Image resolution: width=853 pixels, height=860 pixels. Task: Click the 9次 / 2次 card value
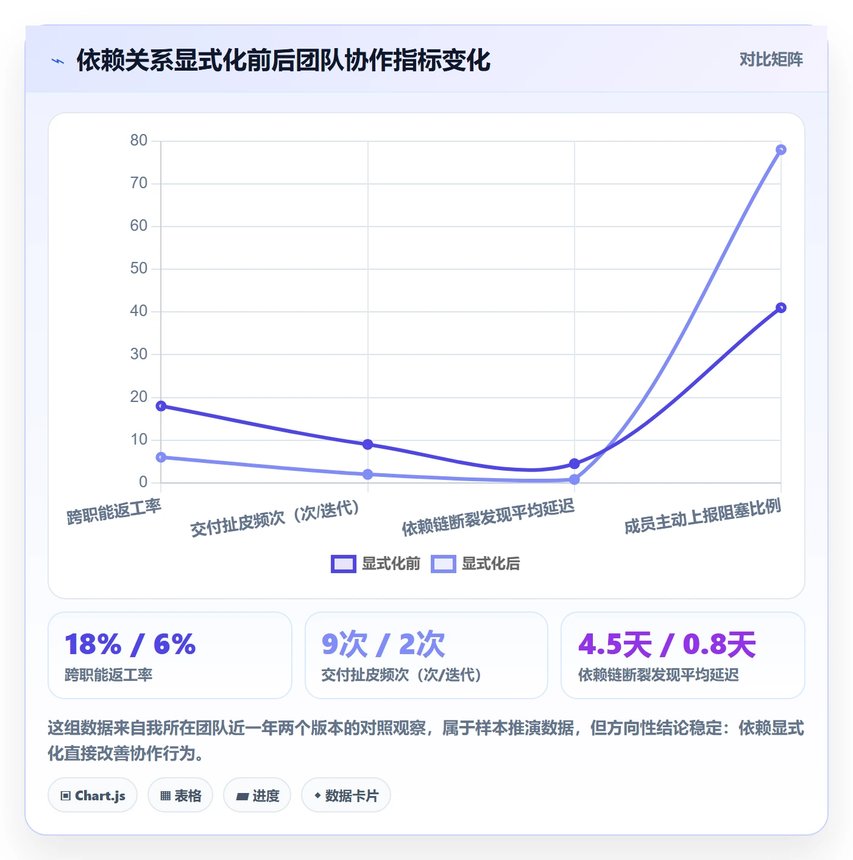[x=383, y=644]
